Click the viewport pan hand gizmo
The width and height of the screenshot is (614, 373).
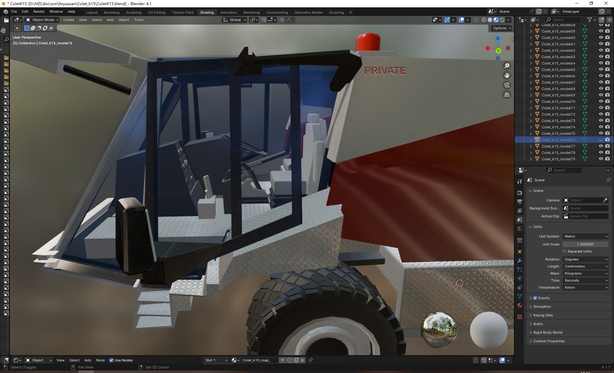pyautogui.click(x=507, y=75)
